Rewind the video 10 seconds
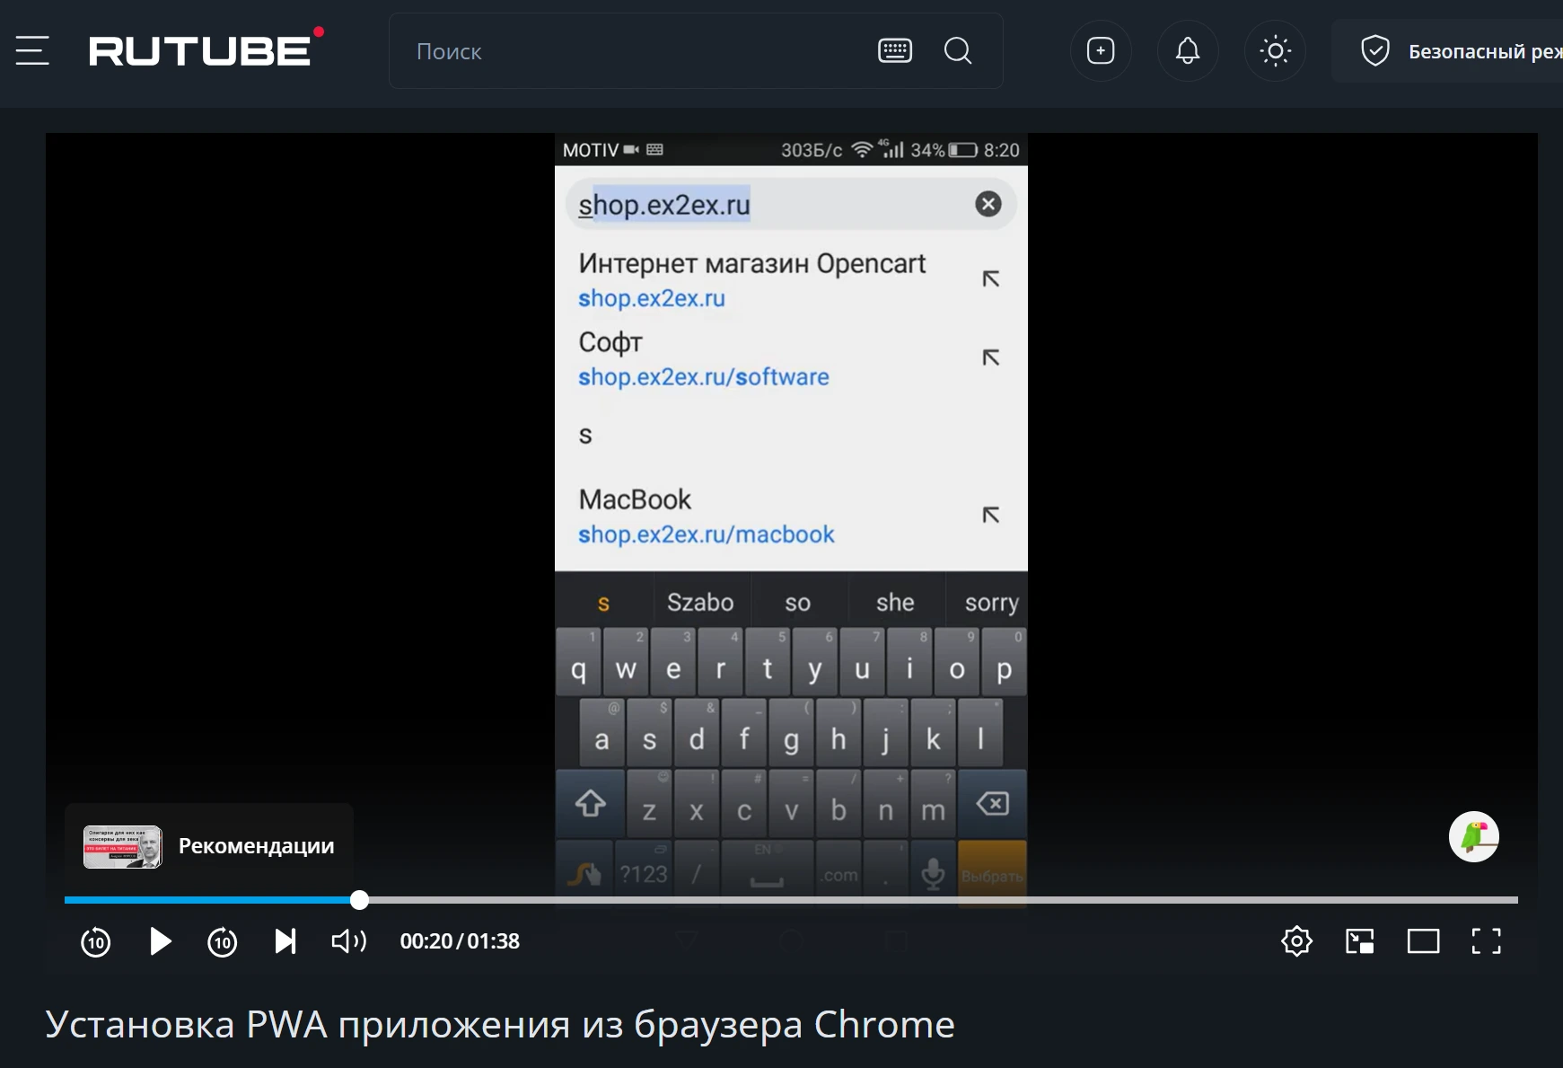The image size is (1563, 1068). pos(95,942)
